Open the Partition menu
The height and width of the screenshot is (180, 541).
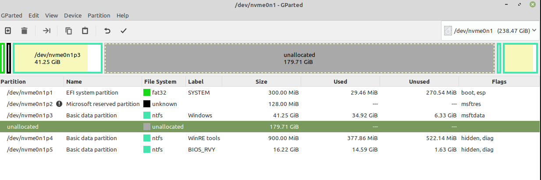pyautogui.click(x=99, y=15)
